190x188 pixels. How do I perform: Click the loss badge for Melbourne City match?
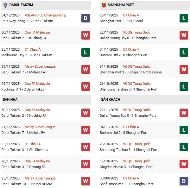tap(85, 52)
